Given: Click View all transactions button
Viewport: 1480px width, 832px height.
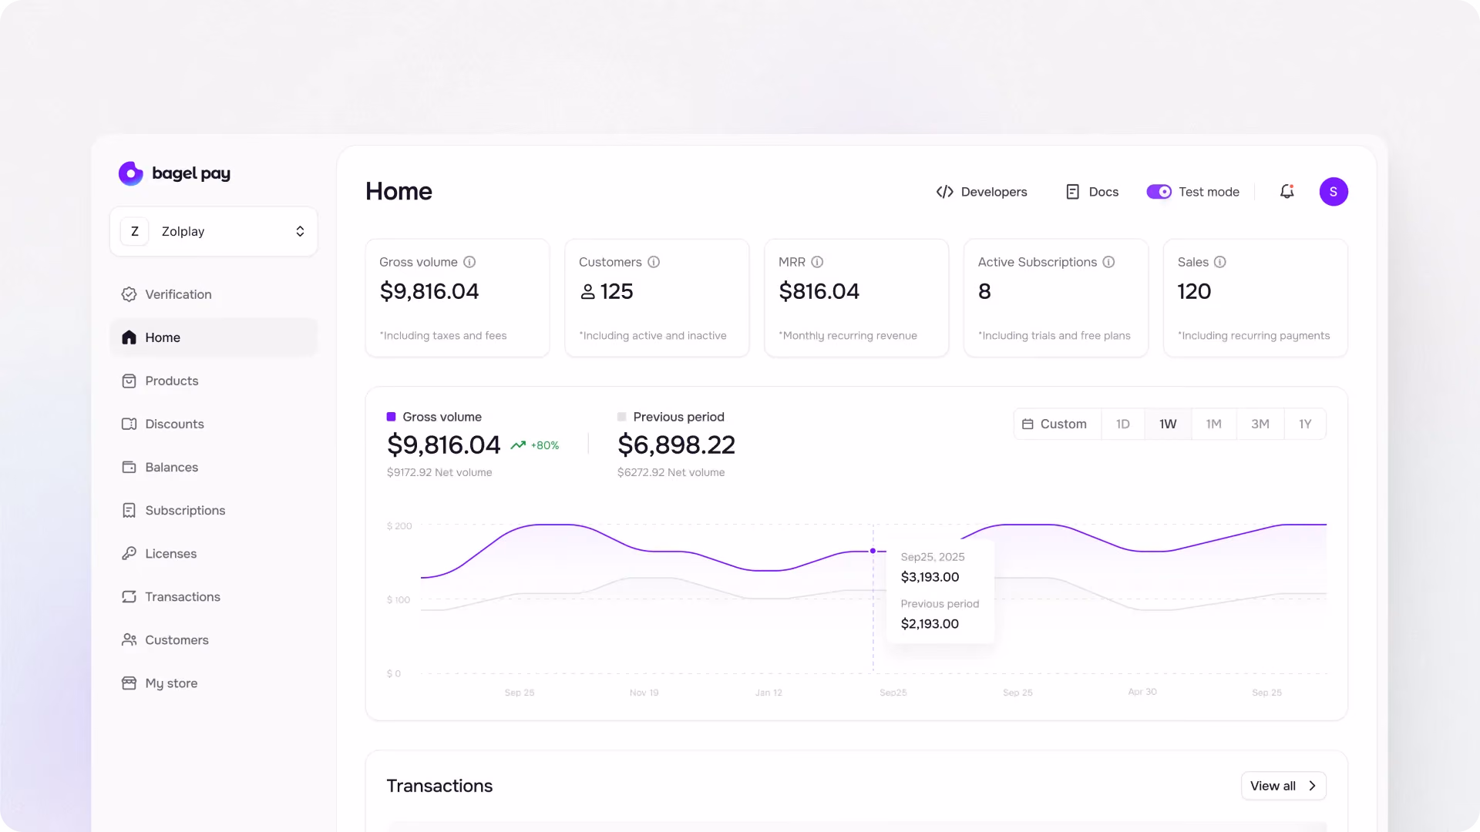Looking at the screenshot, I should (x=1283, y=786).
